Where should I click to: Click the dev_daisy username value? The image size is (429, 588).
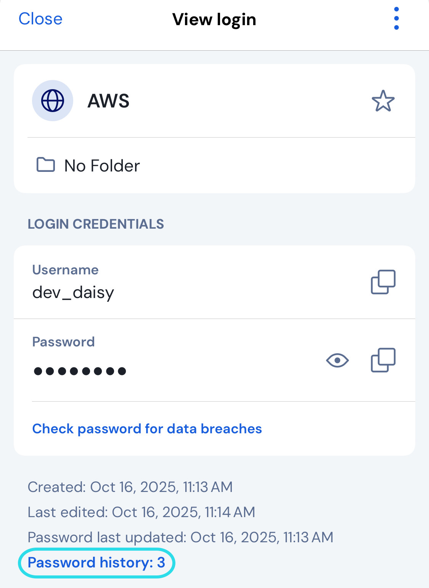(73, 293)
